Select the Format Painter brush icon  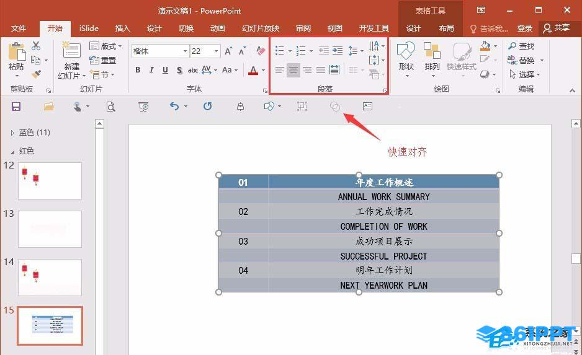(36, 74)
